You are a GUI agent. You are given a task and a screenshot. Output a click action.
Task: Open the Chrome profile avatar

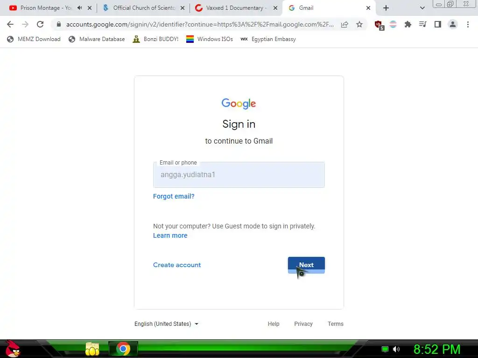(x=453, y=24)
